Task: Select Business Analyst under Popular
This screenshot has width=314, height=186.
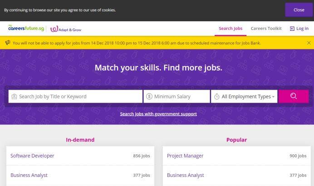Action: tap(186, 175)
